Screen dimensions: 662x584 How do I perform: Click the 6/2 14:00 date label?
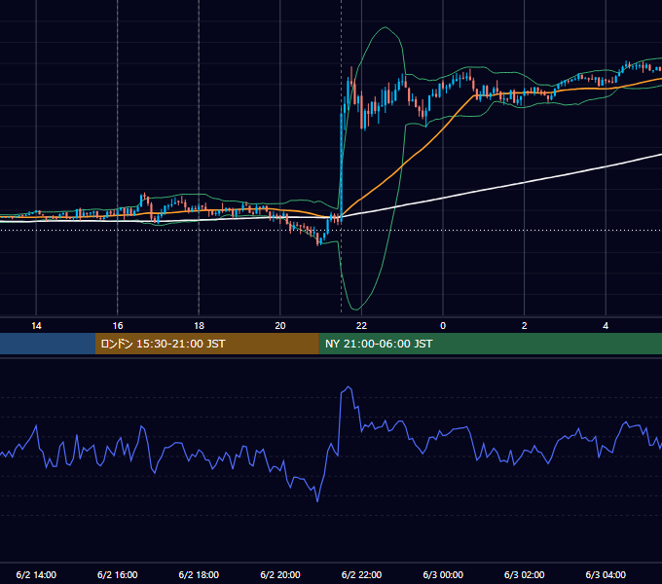(36, 574)
